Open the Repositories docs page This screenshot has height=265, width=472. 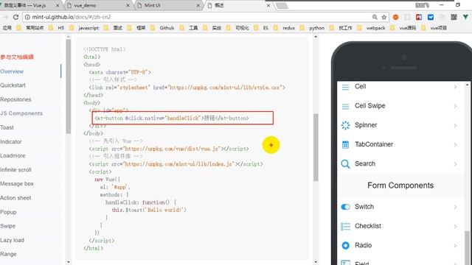coord(15,99)
